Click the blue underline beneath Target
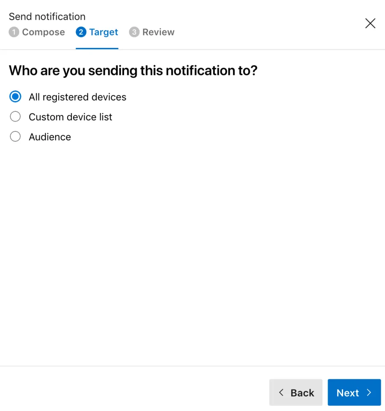The width and height of the screenshot is (385, 411). tap(97, 48)
